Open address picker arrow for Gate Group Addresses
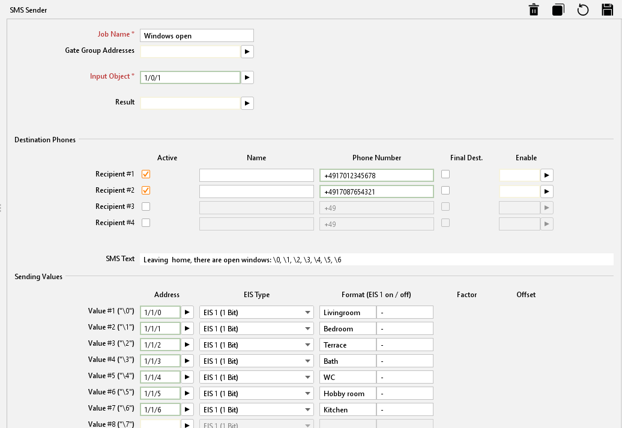 click(247, 52)
